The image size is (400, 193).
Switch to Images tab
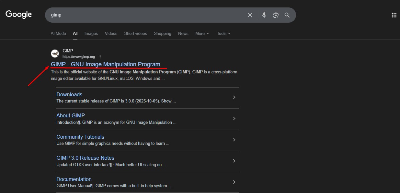(91, 34)
